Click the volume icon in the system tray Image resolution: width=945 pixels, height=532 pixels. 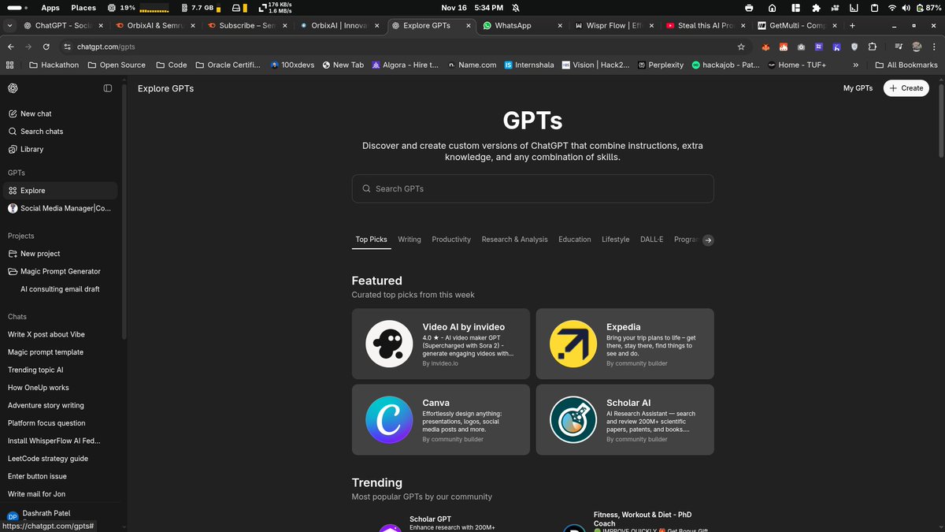tap(906, 7)
